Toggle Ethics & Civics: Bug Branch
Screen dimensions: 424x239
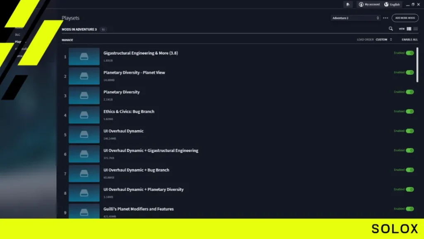coord(410,111)
